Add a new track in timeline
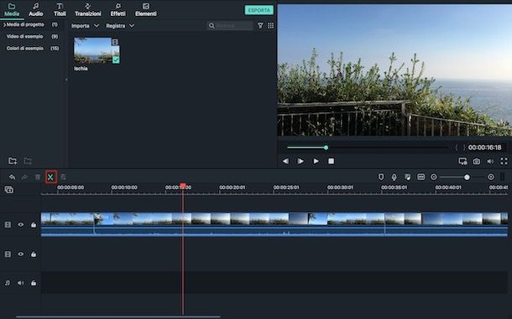The image size is (512, 319). point(9,189)
